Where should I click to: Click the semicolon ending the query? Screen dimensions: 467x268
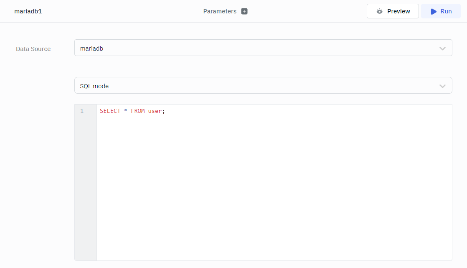coord(164,111)
